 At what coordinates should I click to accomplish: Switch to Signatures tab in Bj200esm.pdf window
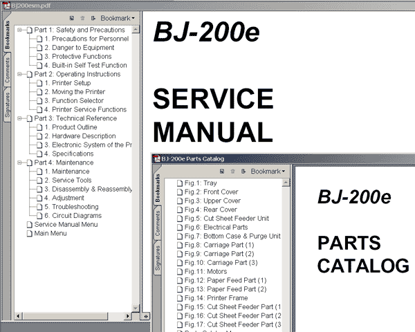(x=7, y=104)
